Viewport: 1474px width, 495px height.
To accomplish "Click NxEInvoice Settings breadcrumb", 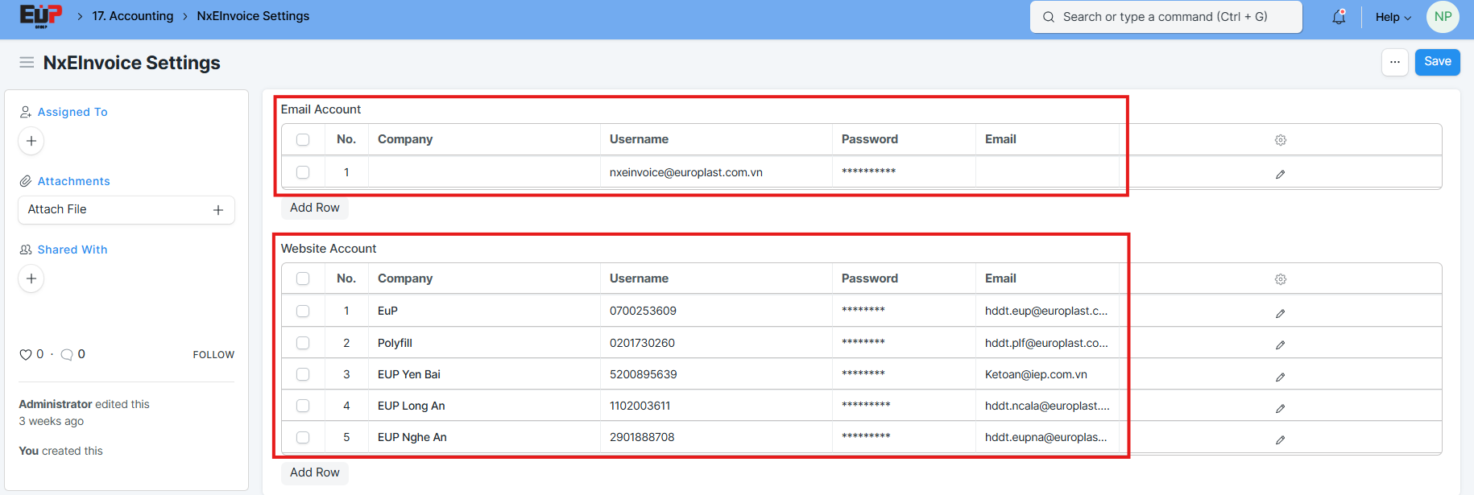I will (x=253, y=16).
